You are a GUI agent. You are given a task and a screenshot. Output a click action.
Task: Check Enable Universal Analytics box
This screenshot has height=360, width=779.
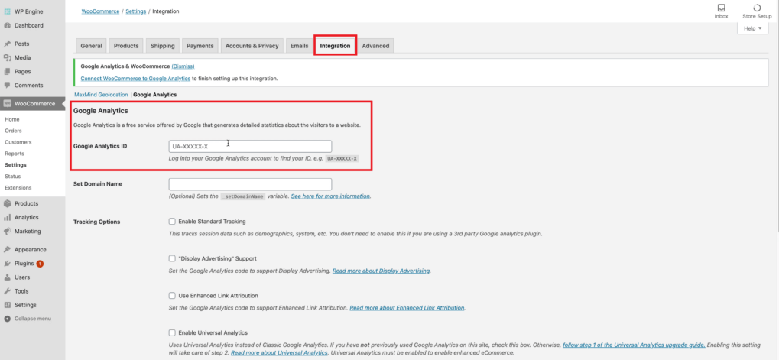pyautogui.click(x=173, y=332)
